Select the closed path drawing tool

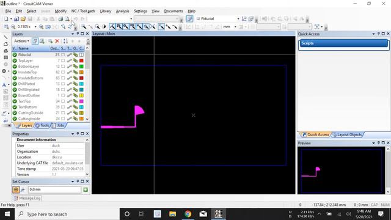[x=5, y=44]
